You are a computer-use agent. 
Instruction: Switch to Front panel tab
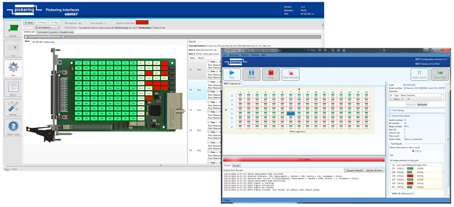point(43,32)
